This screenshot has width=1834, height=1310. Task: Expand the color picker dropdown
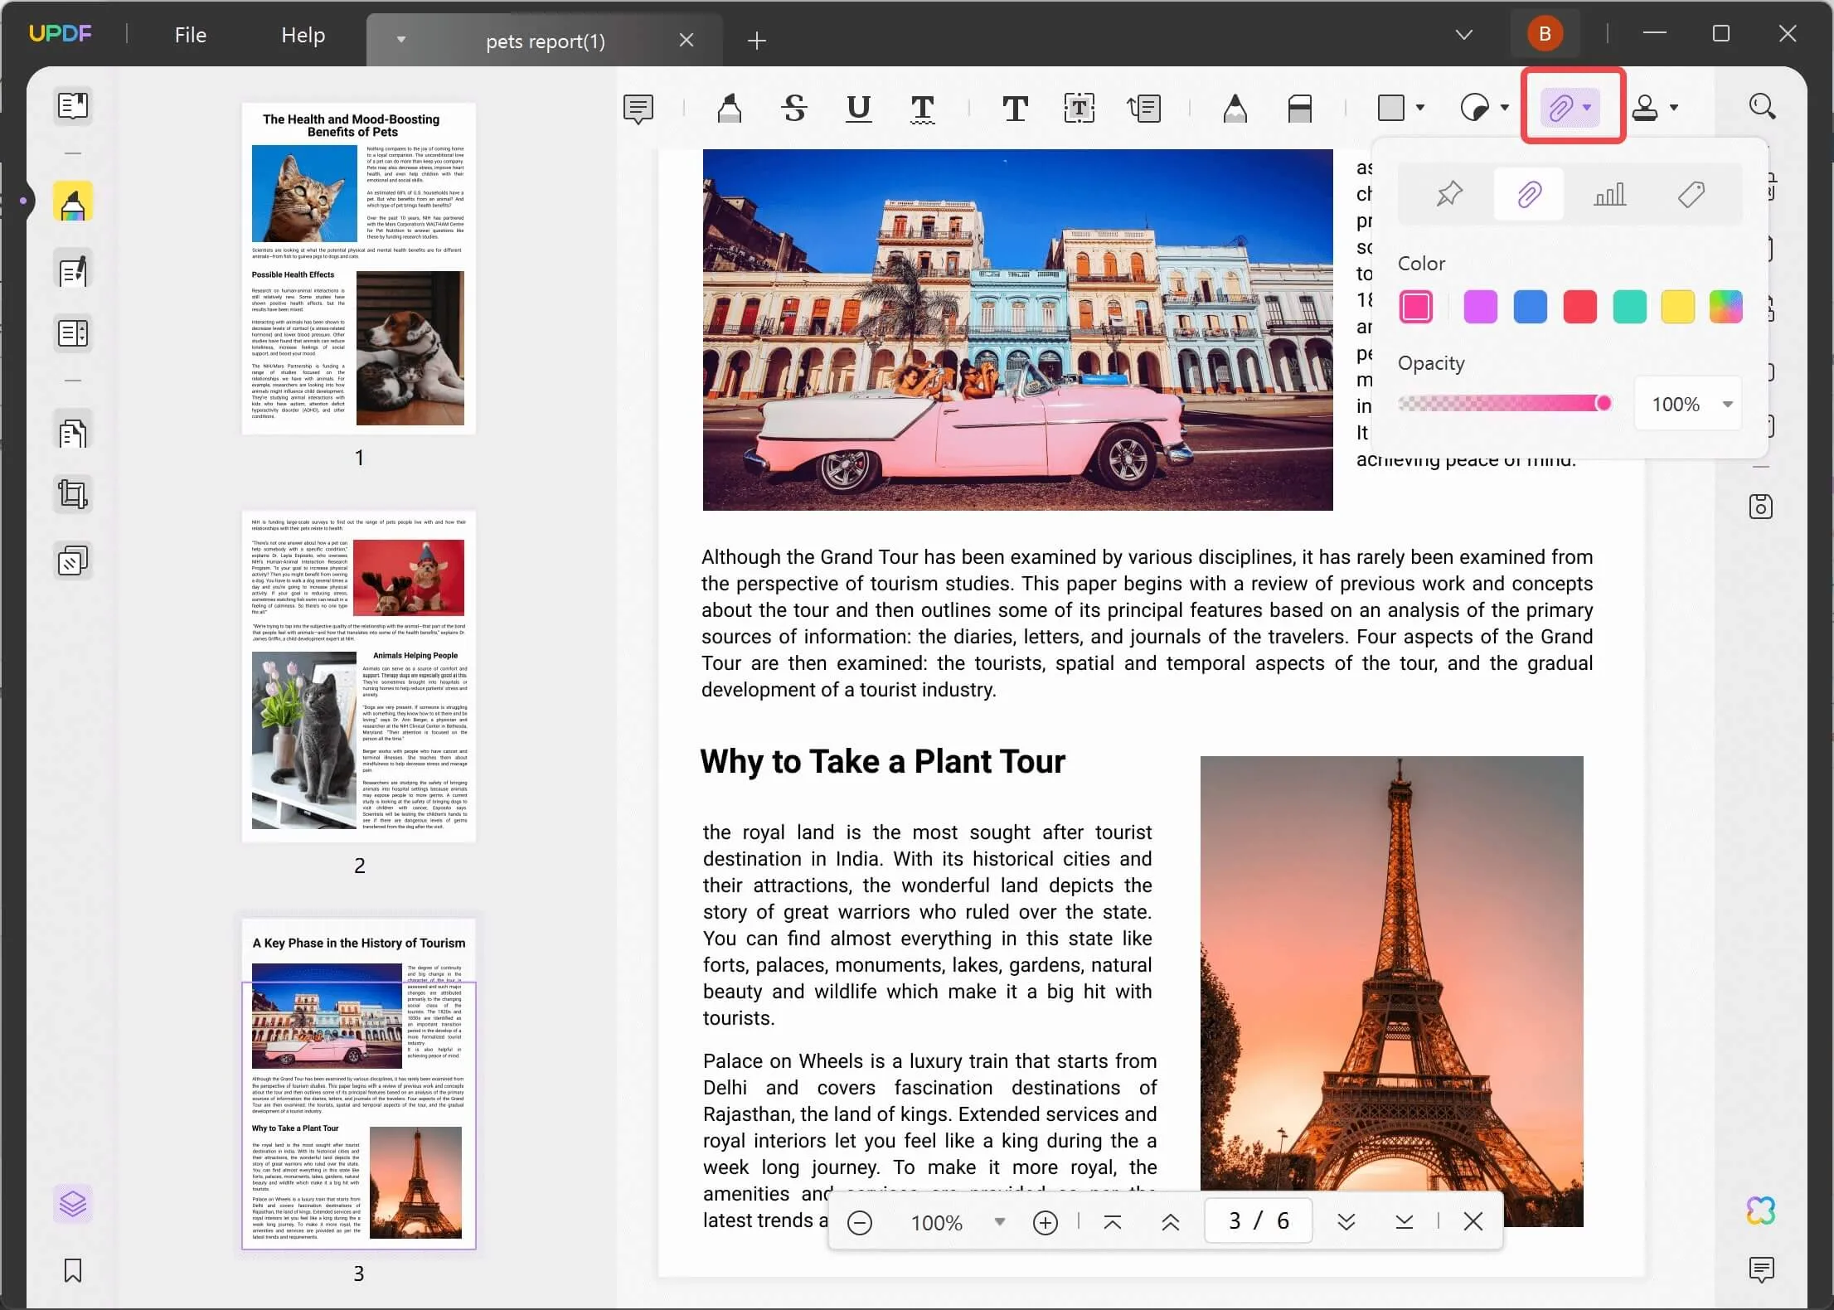pyautogui.click(x=1726, y=306)
